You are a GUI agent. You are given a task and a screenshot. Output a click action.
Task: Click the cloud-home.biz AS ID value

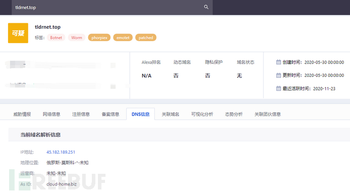[61, 184]
